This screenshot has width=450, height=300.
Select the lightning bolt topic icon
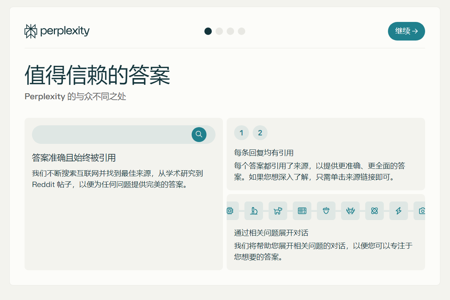coord(399,211)
